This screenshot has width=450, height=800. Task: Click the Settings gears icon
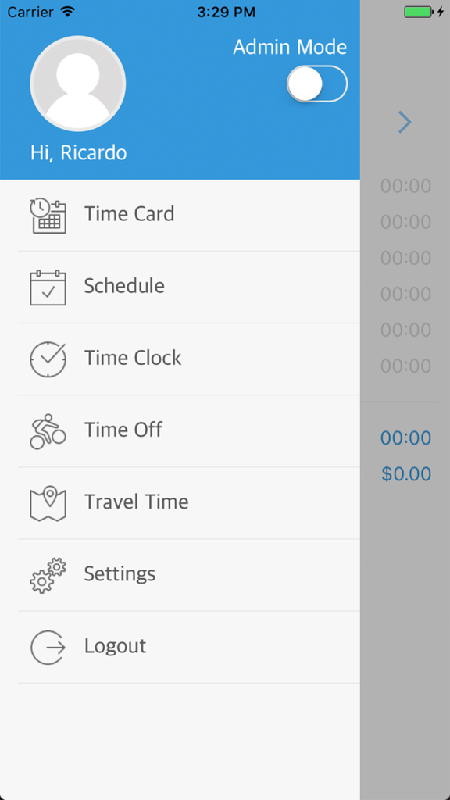point(48,573)
